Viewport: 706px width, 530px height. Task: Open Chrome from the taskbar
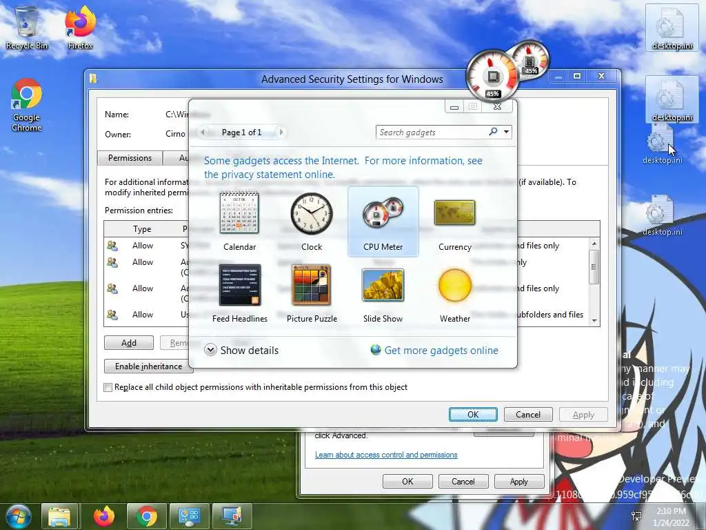click(147, 516)
